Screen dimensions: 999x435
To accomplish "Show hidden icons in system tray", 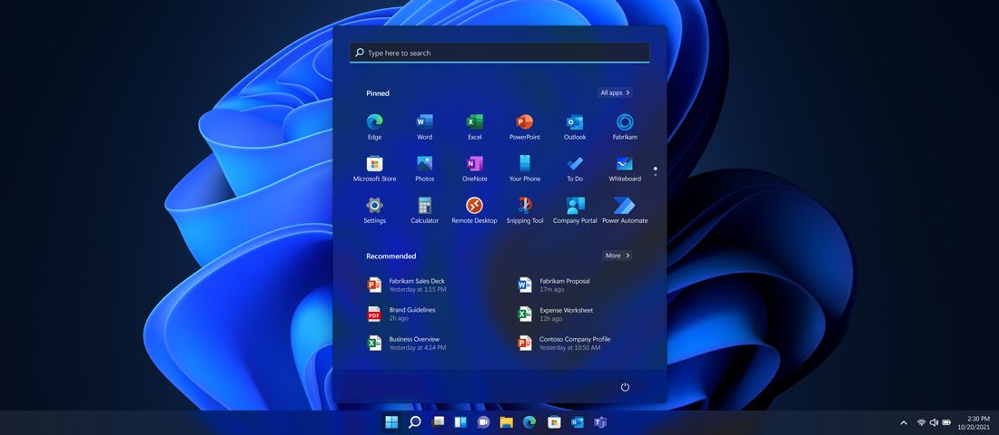I will tap(903, 422).
